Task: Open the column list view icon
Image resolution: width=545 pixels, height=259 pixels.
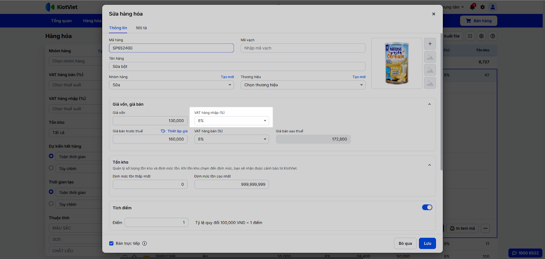Action: (470, 36)
